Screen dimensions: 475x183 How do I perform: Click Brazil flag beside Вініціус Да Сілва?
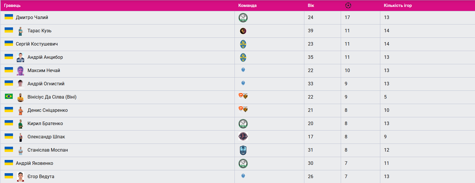coord(9,96)
